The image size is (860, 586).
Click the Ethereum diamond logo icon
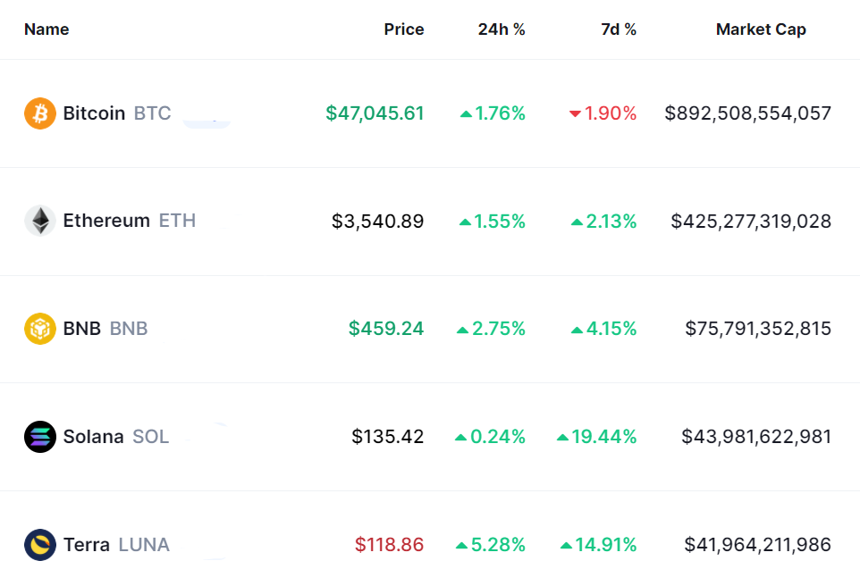coord(40,221)
